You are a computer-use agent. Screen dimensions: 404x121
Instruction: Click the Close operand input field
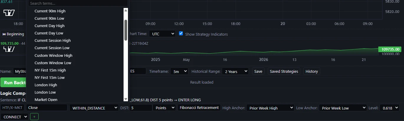click(x=47, y=107)
